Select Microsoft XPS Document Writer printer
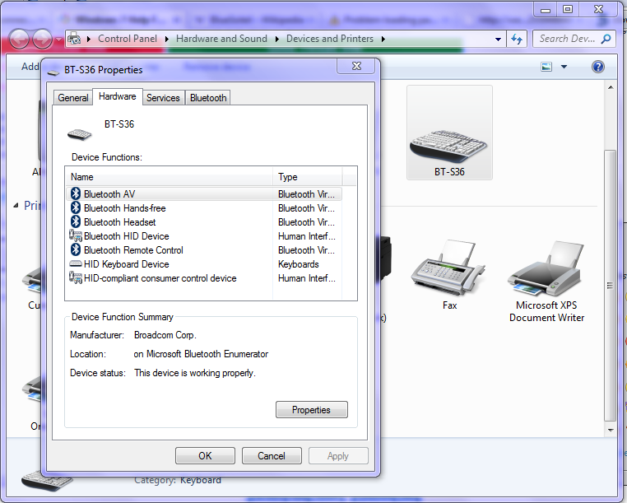The height and width of the screenshot is (503, 627). (x=546, y=282)
